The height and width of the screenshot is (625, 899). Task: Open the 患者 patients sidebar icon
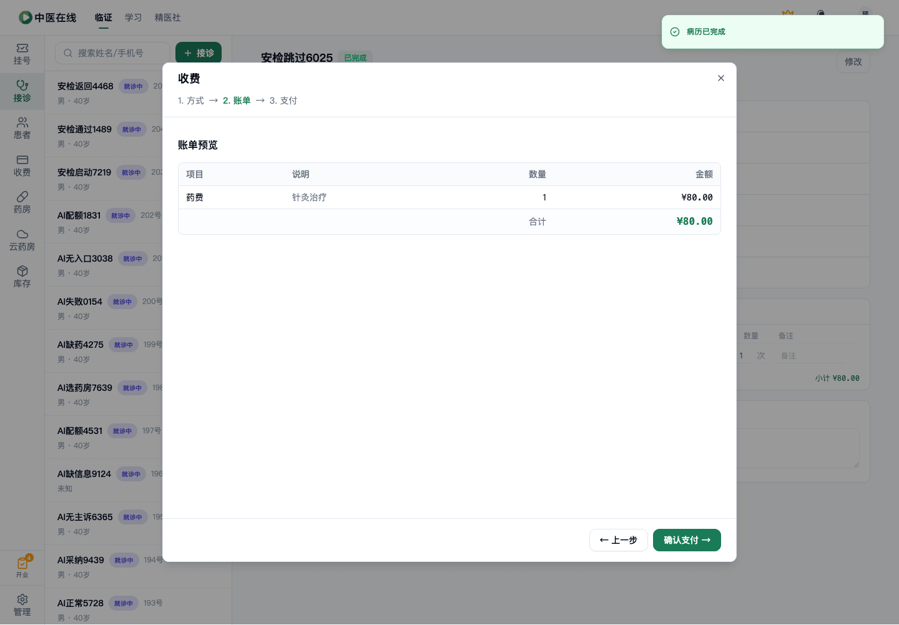point(22,129)
